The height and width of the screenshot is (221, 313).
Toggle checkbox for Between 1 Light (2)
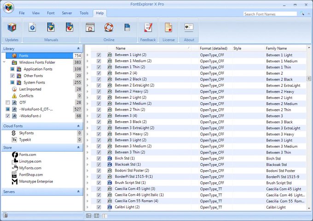(x=99, y=55)
